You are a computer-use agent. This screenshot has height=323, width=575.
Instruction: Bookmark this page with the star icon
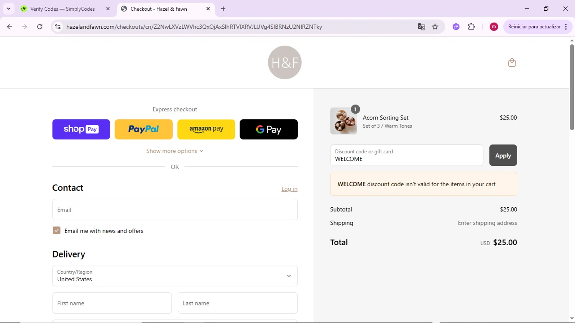click(435, 27)
